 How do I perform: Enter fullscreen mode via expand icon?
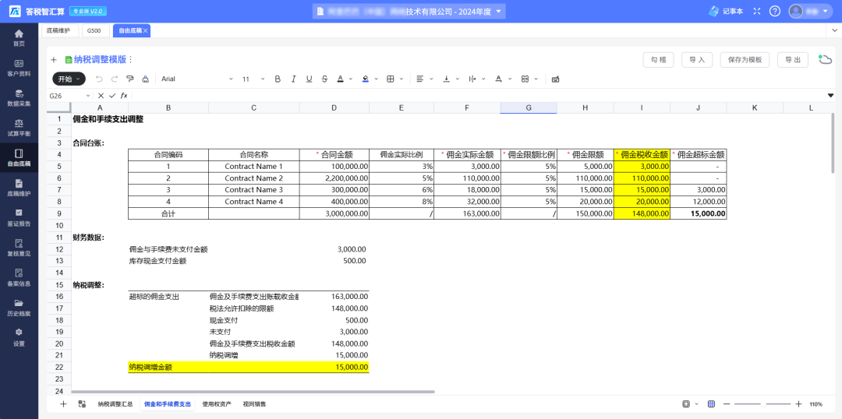coord(755,11)
